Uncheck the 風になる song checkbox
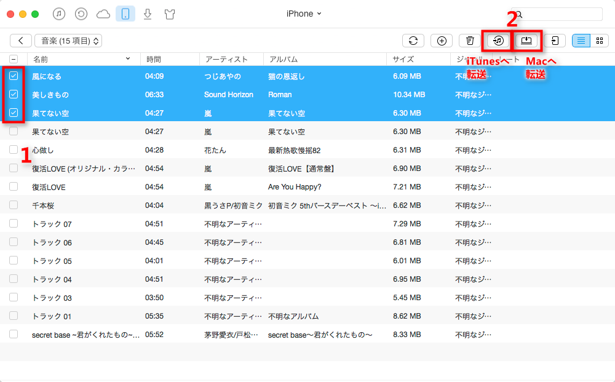The image size is (615, 382). [14, 76]
